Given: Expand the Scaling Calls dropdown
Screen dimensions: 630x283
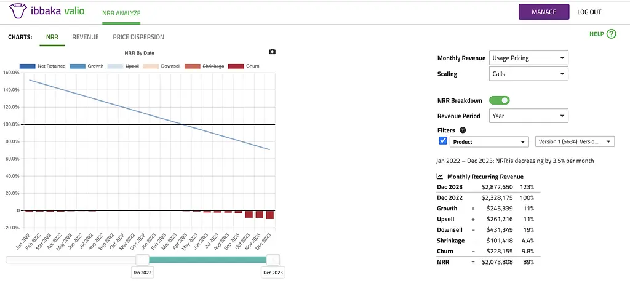Looking at the screenshot, I should point(528,74).
